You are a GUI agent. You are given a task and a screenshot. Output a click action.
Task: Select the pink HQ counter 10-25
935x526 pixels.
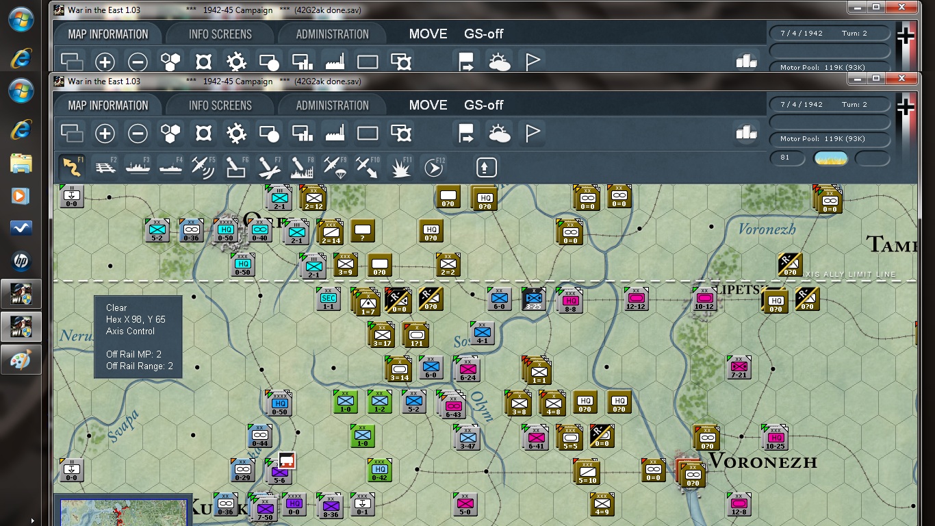pos(775,438)
